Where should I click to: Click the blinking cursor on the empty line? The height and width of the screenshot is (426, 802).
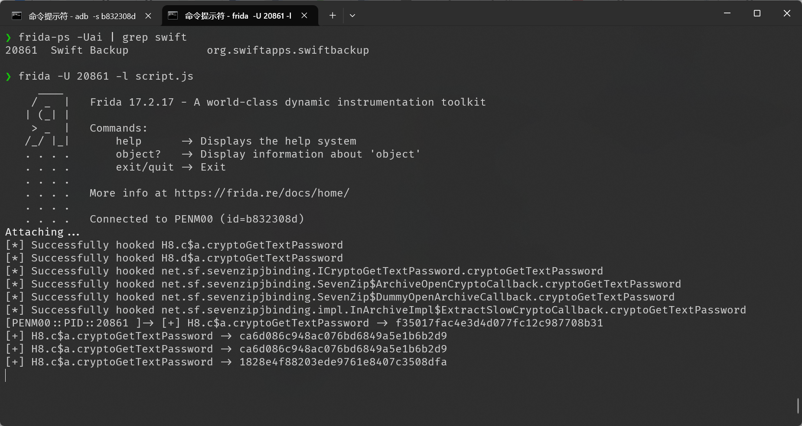pyautogui.click(x=6, y=375)
